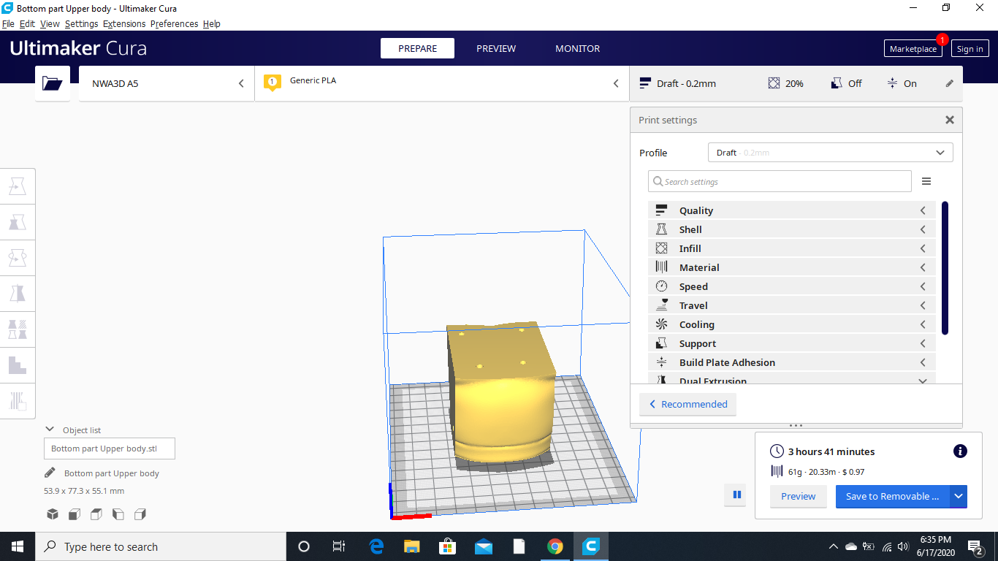Switch to the PREVIEW tab
998x561 pixels.
(496, 48)
